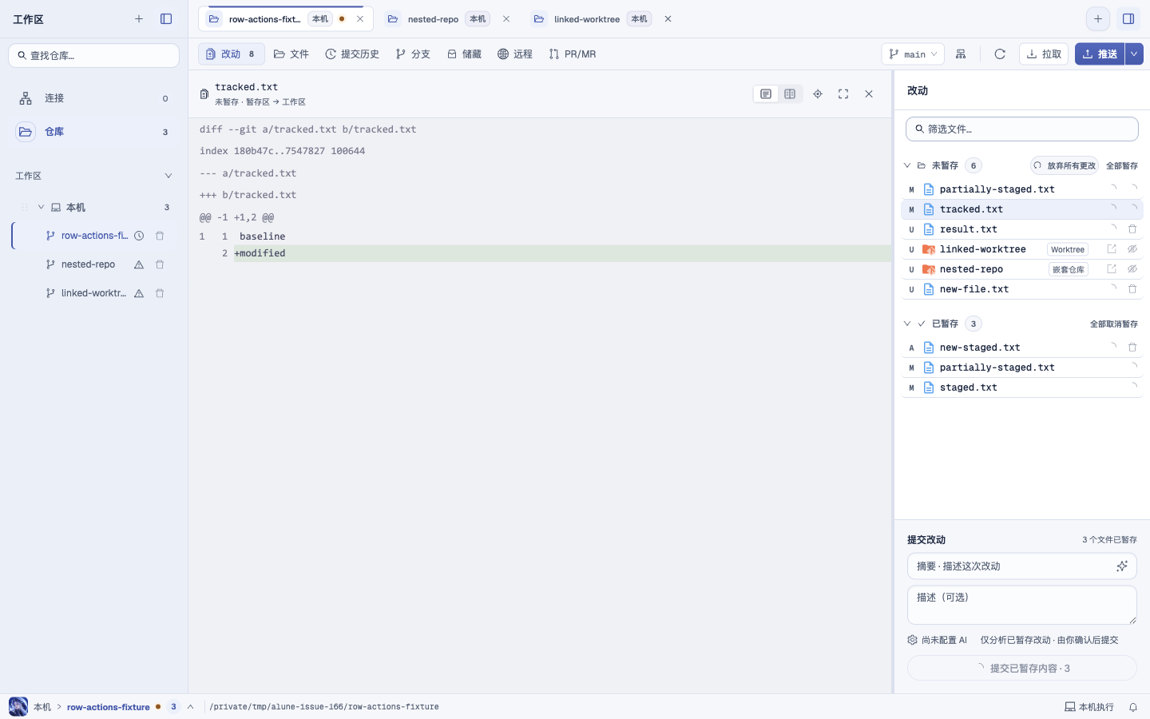Remove linked-worktree from the sidebar list
Screen dimensions: 1150x719
tap(160, 293)
